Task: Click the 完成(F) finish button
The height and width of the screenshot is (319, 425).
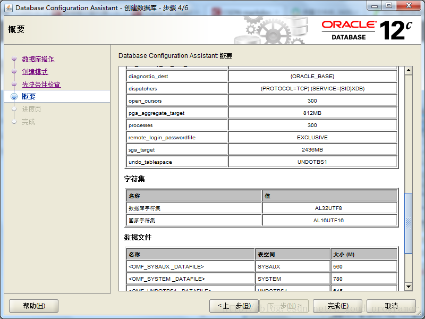Action: click(x=337, y=306)
